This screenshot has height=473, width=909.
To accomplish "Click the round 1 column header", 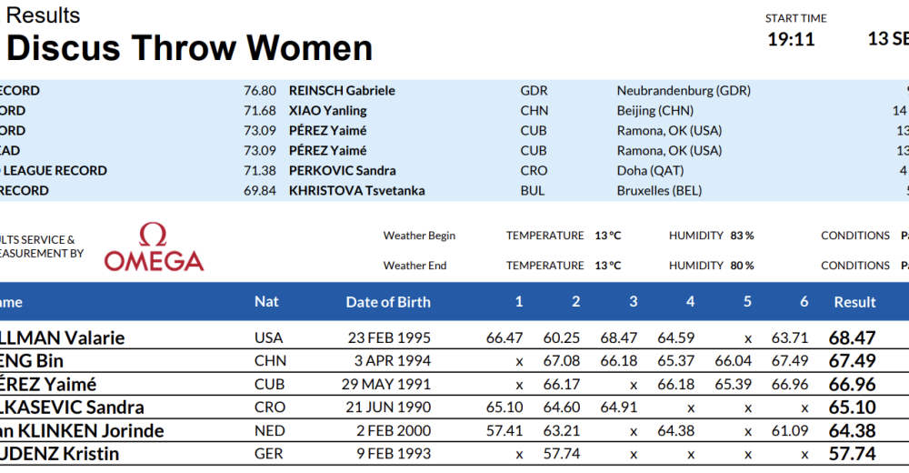I will coord(519,302).
